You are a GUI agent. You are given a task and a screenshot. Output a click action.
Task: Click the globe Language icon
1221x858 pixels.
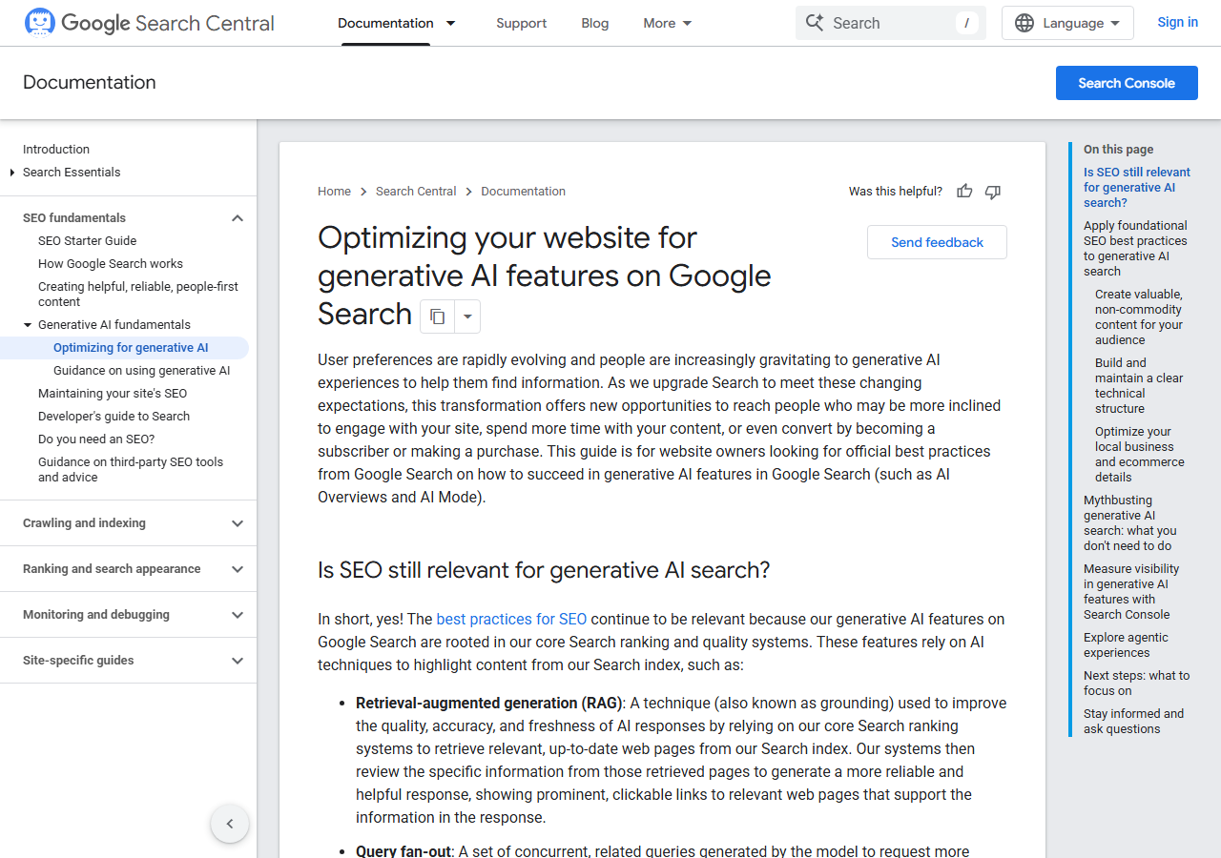coord(1024,23)
